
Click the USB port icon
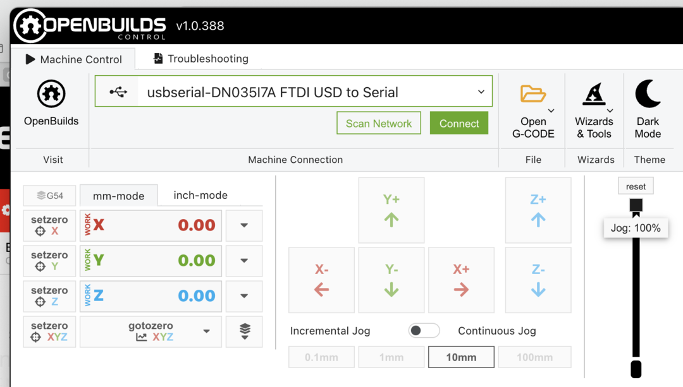point(118,92)
